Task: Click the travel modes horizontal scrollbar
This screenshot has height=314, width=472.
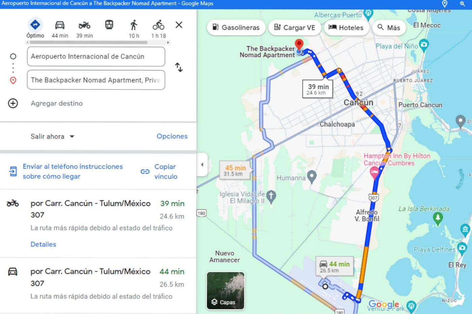Action: pyautogui.click(x=88, y=43)
